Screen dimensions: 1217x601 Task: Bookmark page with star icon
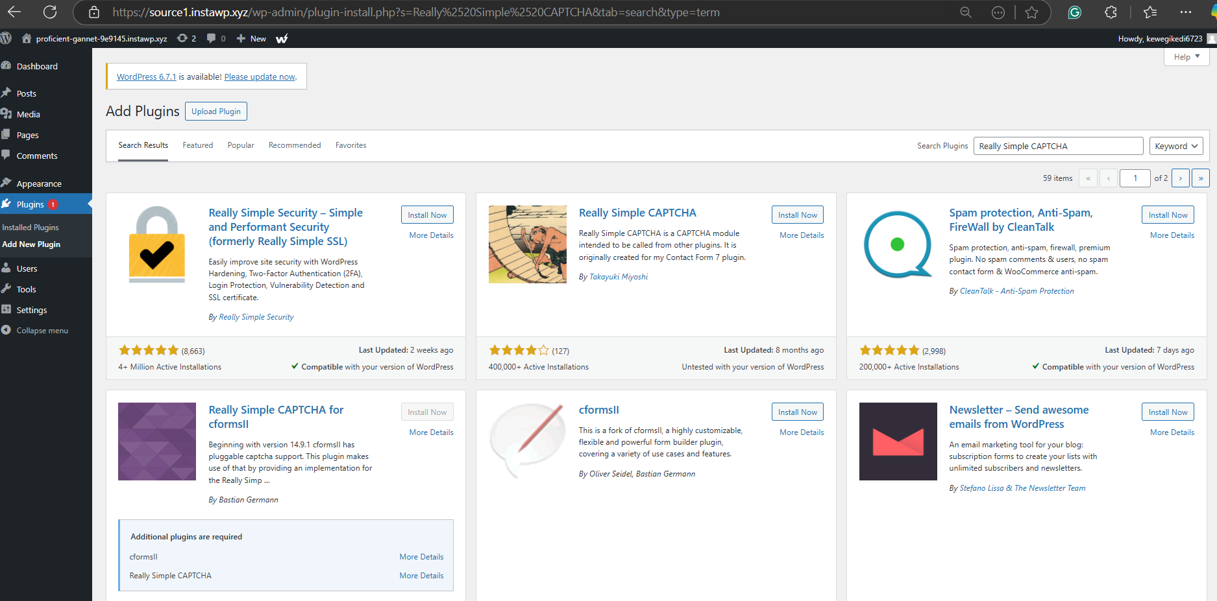click(x=1031, y=12)
